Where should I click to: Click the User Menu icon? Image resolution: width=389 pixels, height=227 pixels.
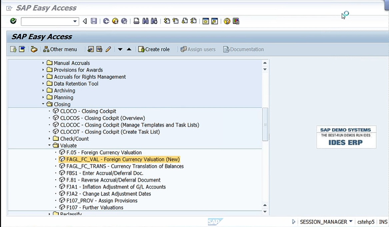coord(13,49)
